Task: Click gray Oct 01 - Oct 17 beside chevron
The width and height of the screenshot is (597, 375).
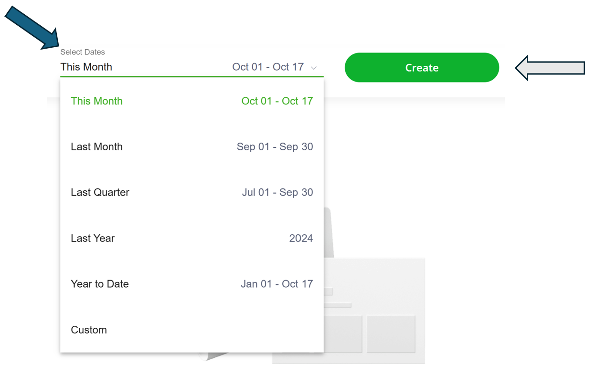Action: 268,67
